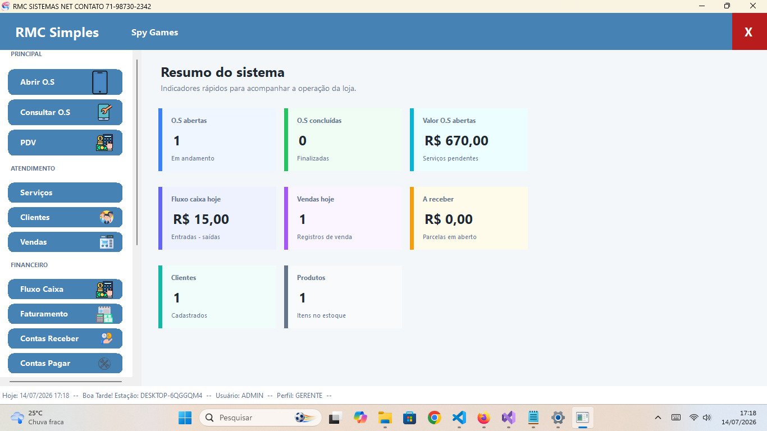The width and height of the screenshot is (767, 431).
Task: Open the volume speaker tray icon
Action: click(706, 418)
